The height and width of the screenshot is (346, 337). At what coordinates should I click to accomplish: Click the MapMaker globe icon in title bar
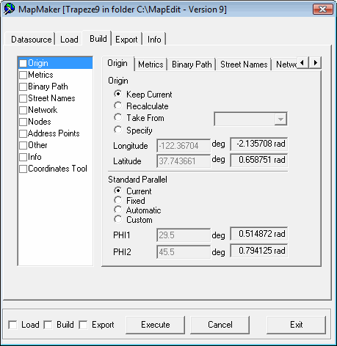coord(10,9)
